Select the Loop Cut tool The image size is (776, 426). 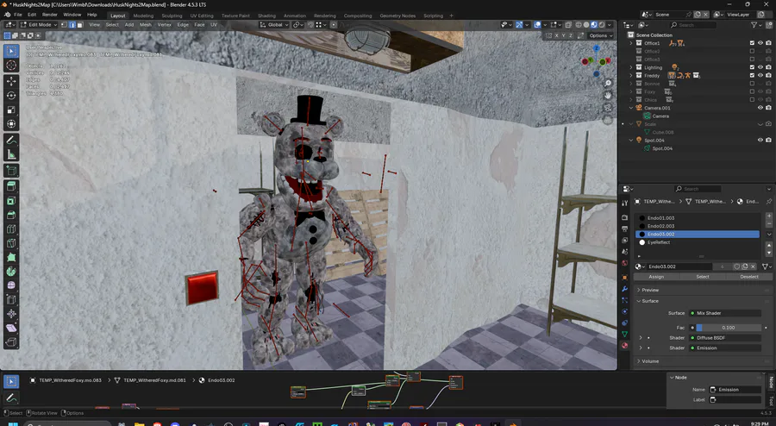11,229
